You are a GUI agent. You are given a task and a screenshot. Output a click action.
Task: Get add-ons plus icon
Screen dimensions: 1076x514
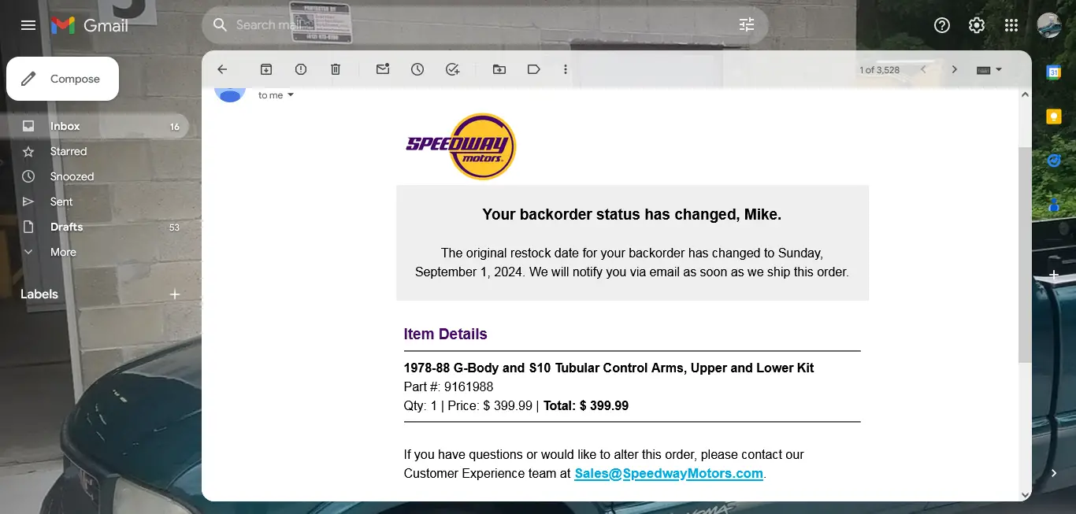pyautogui.click(x=1054, y=275)
